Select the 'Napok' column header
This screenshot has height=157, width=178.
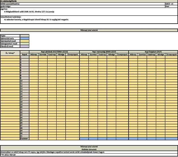pos(25,54)
